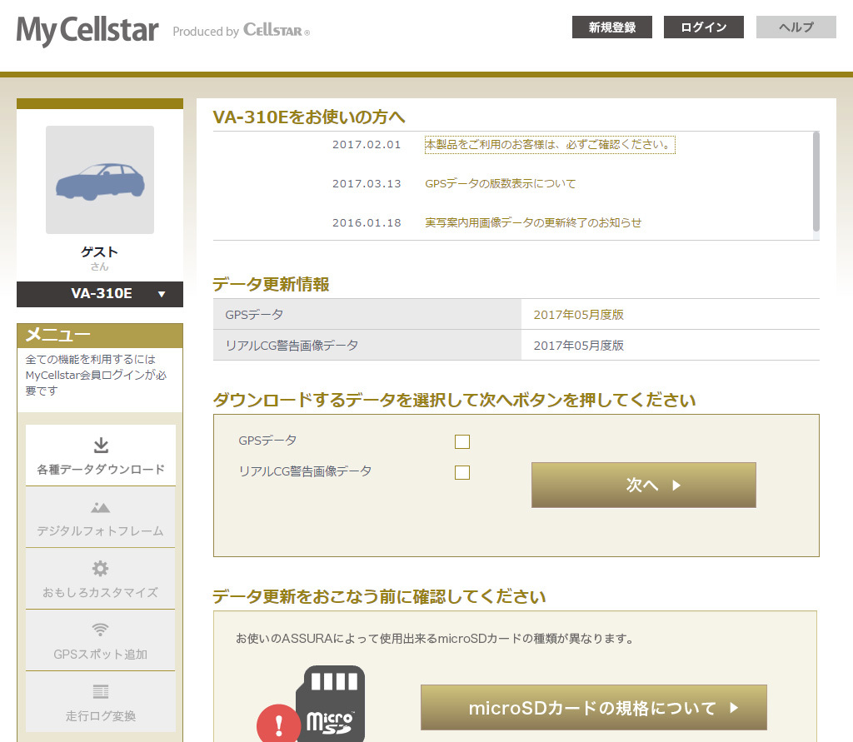This screenshot has height=742, width=853.
Task: Open microSDカードの規格について button
Action: (x=593, y=708)
